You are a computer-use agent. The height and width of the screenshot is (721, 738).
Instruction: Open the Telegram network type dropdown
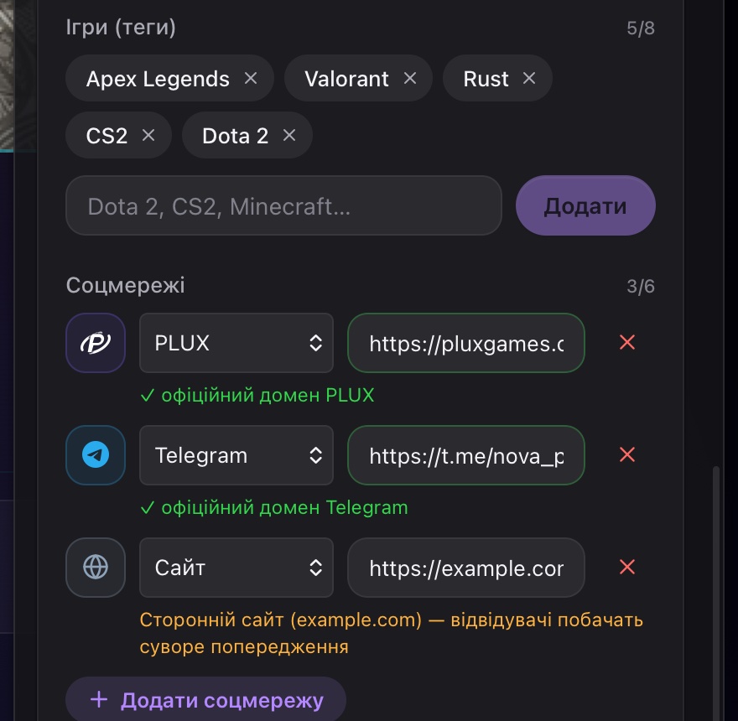pyautogui.click(x=236, y=455)
